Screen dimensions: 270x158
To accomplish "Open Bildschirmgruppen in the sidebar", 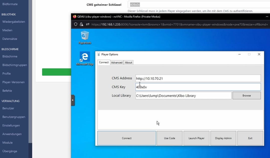I will coord(15,65).
